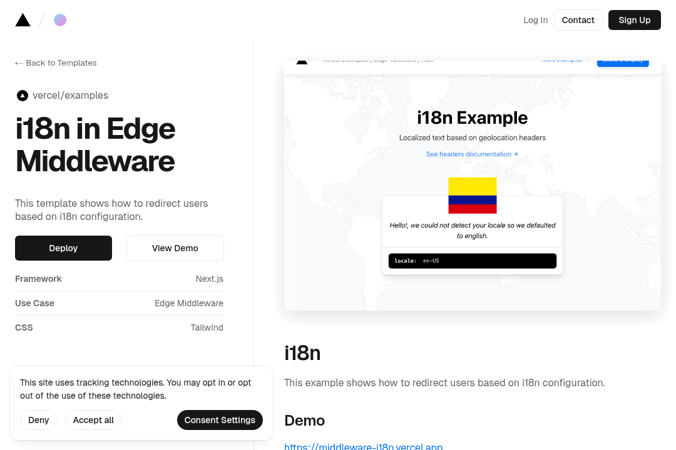Accept all tracking technologies
676x450 pixels.
pyautogui.click(x=93, y=420)
